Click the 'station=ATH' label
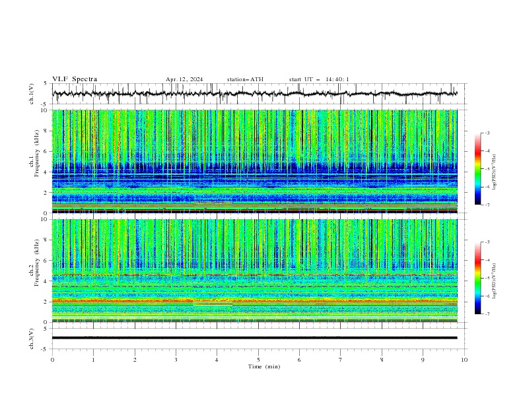 245,79
